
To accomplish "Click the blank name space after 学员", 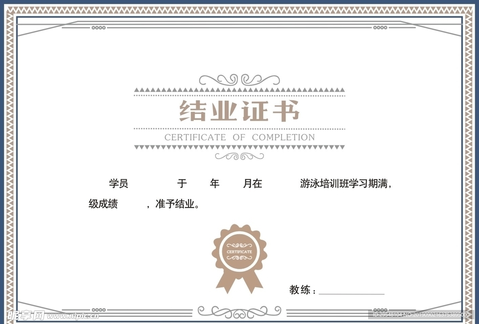I will pos(152,184).
